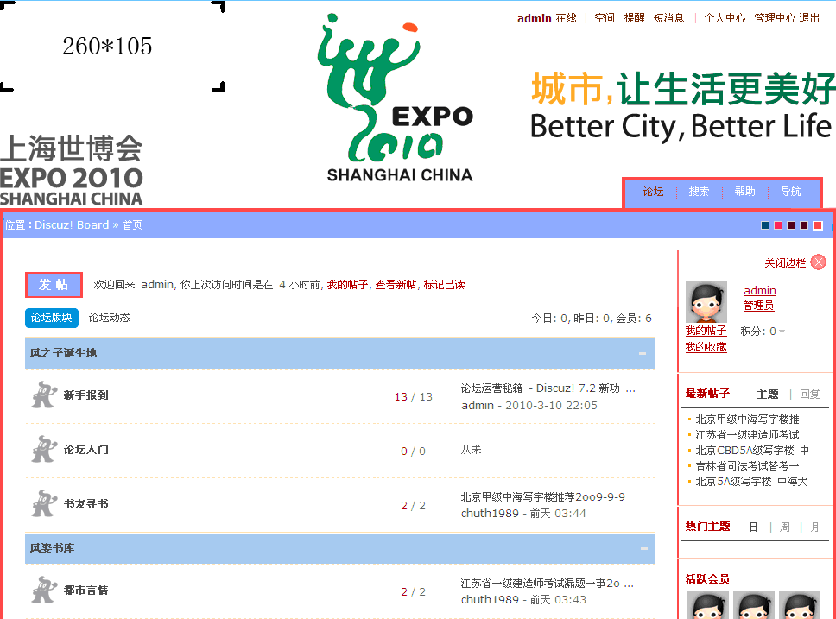
Task: Click chuth1989 author in 书友寻书 row
Action: click(490, 514)
